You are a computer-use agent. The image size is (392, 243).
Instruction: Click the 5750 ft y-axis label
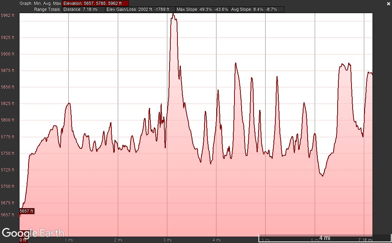point(8,153)
